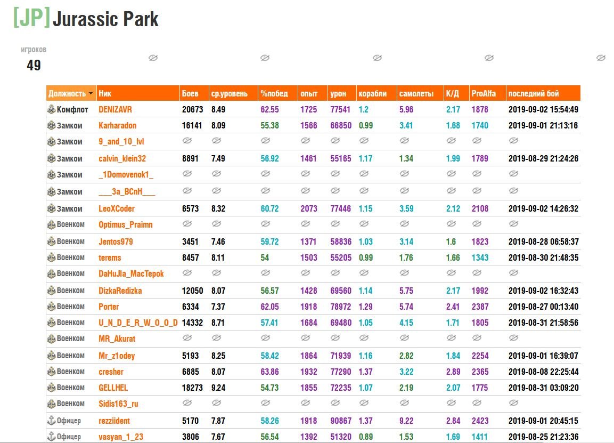Sort table by ProAlfa column header
This screenshot has width=614, height=443.
(x=487, y=93)
